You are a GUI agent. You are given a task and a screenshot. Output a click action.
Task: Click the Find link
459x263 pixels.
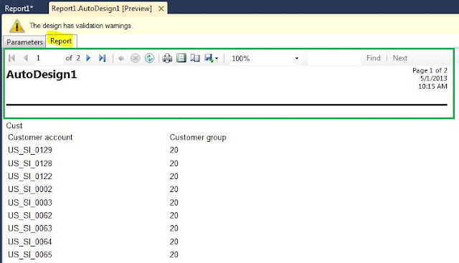[373, 58]
